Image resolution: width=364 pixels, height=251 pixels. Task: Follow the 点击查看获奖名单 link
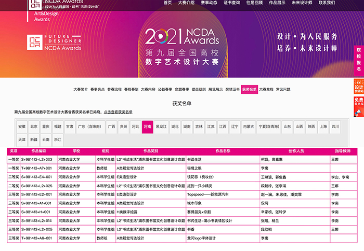[118, 112]
